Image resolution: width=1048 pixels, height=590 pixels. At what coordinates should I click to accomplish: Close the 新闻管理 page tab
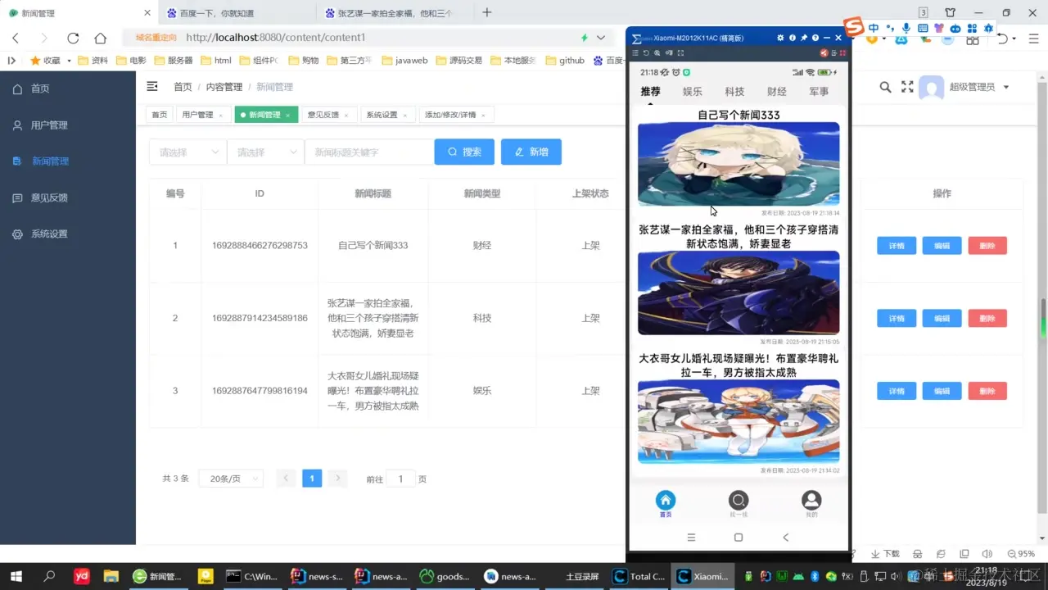pos(288,116)
